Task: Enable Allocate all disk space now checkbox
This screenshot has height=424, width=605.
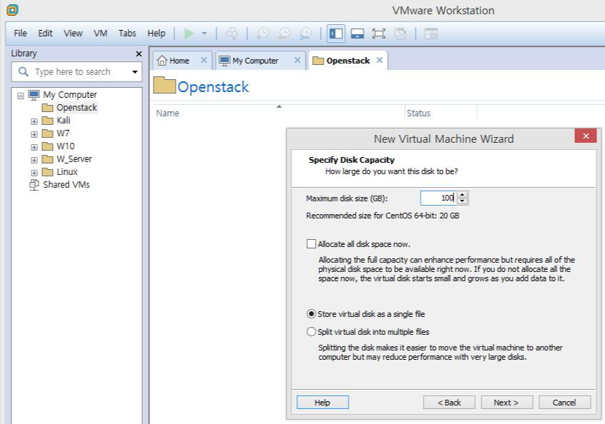Action: 311,244
